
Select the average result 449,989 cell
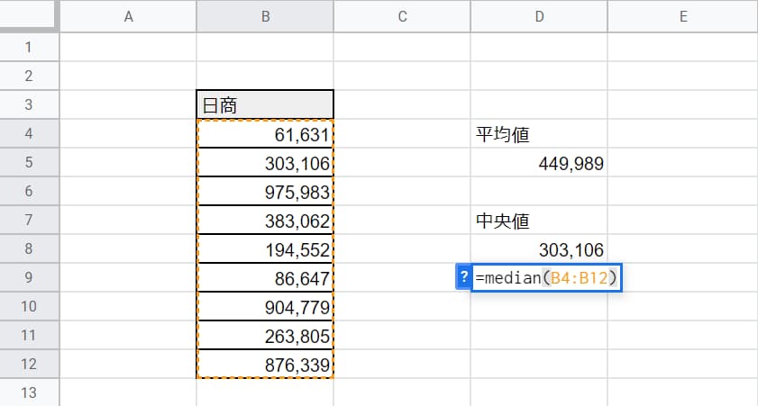[x=539, y=163]
